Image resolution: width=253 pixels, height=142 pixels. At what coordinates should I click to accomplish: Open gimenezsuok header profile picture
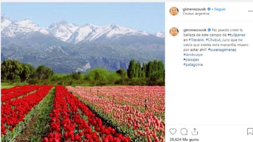coord(174,11)
